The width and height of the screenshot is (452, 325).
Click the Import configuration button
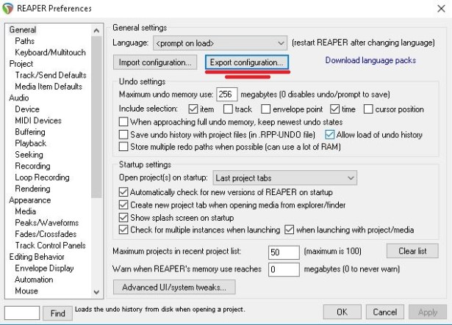coord(155,62)
